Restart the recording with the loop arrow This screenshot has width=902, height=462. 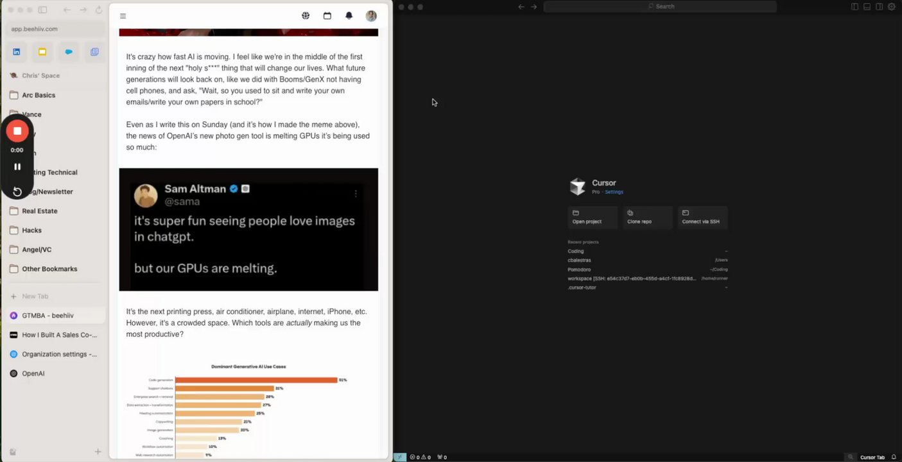[17, 192]
